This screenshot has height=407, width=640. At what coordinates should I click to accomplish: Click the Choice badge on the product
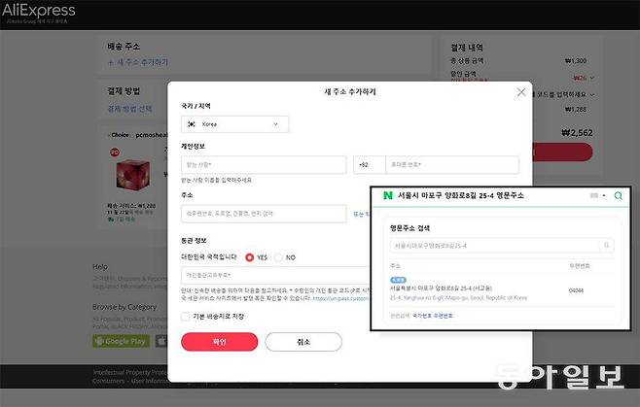[119, 135]
